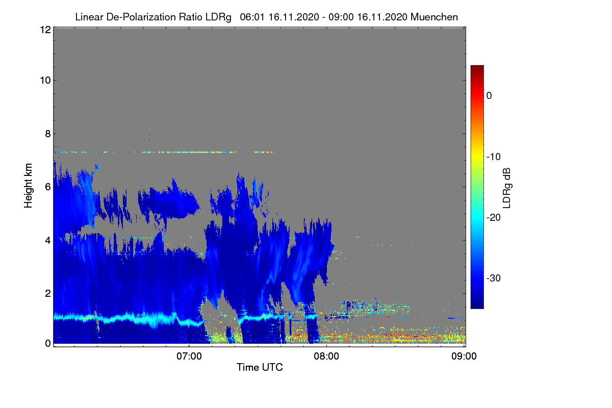The image size is (612, 408).
Task: Click the '10' height tick label
Action: pos(44,80)
